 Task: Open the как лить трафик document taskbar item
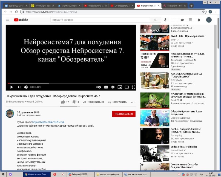coord(136,175)
